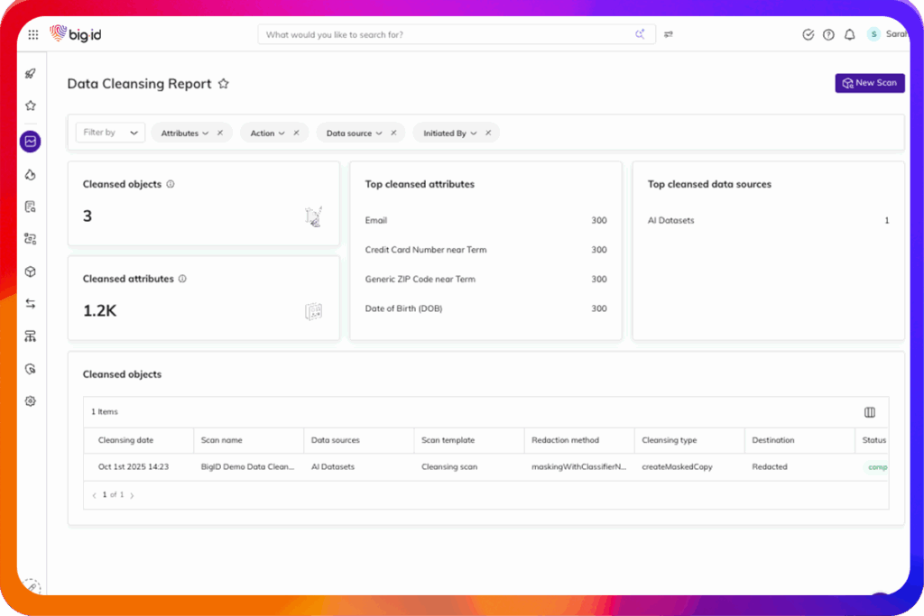Open the settings gear in sidebar
This screenshot has height=616, width=924.
[31, 401]
